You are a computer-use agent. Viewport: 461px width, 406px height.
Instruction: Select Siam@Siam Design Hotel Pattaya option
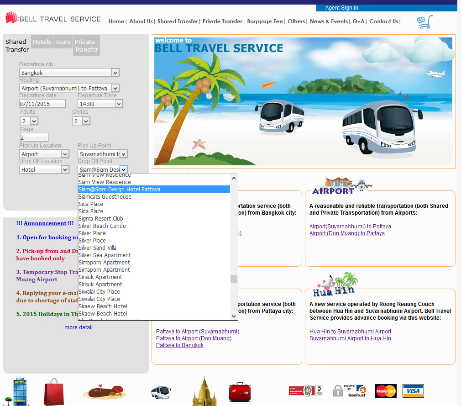(x=154, y=189)
